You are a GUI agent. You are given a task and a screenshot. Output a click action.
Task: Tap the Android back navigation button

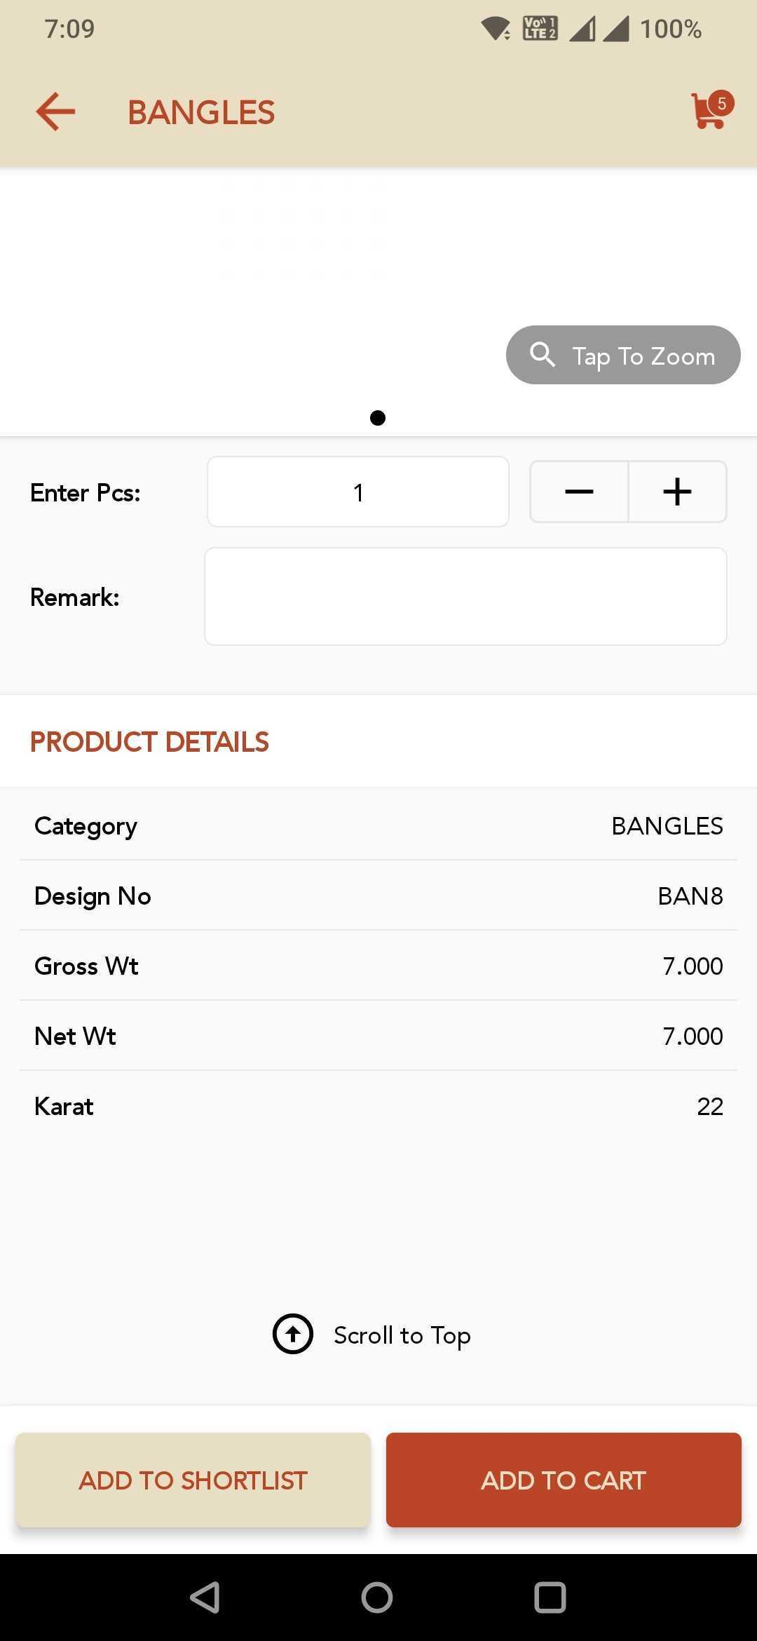[x=205, y=1598]
